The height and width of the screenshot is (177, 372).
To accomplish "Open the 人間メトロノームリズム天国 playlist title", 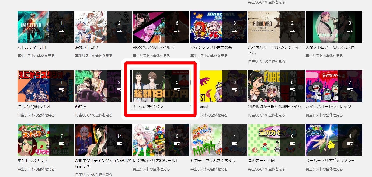I will tap(330, 47).
